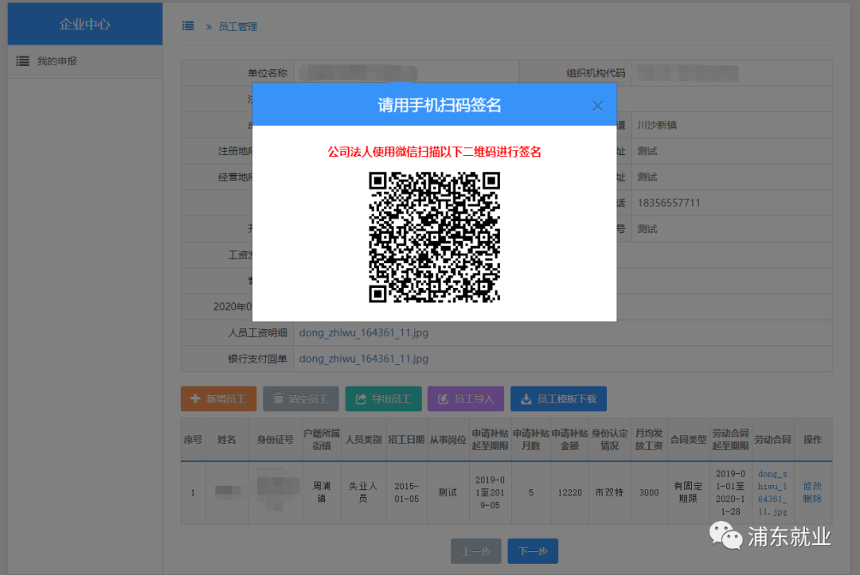The width and height of the screenshot is (860, 575).
Task: Open the 人员工资明细 file dong_zhiwu_164361_11.jpg
Action: [364, 332]
